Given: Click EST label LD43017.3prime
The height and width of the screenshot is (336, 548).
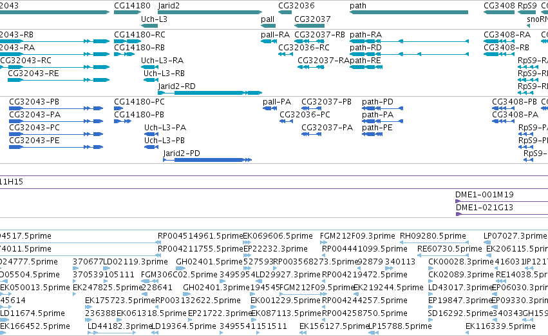Looking at the screenshot, I should click(x=460, y=288).
